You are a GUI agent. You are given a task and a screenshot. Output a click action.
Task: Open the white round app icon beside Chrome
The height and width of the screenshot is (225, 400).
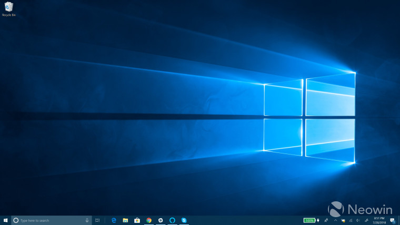click(161, 220)
